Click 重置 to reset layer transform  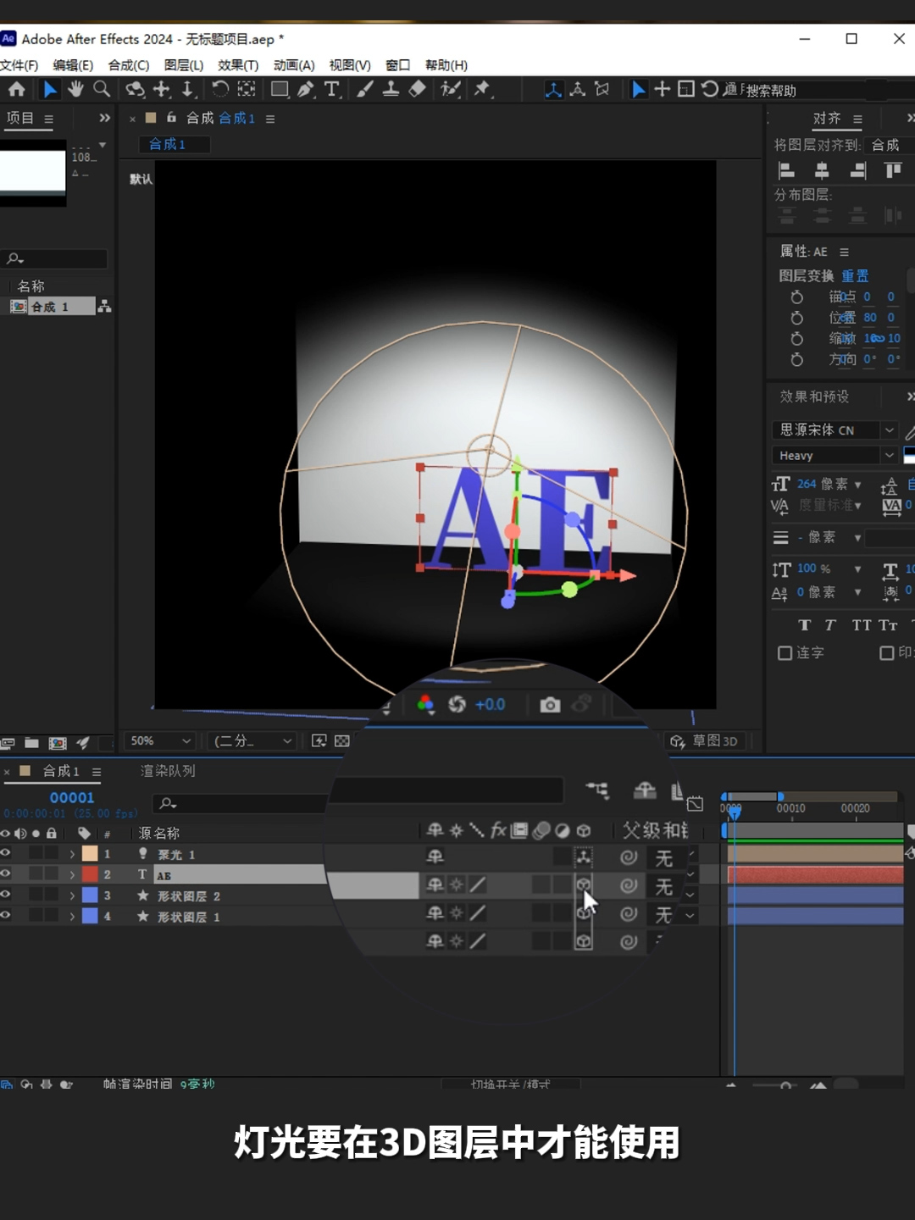pyautogui.click(x=855, y=276)
